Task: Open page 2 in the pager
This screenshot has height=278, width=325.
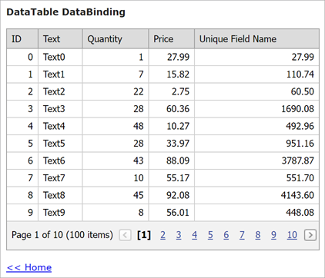Action: coord(162,235)
